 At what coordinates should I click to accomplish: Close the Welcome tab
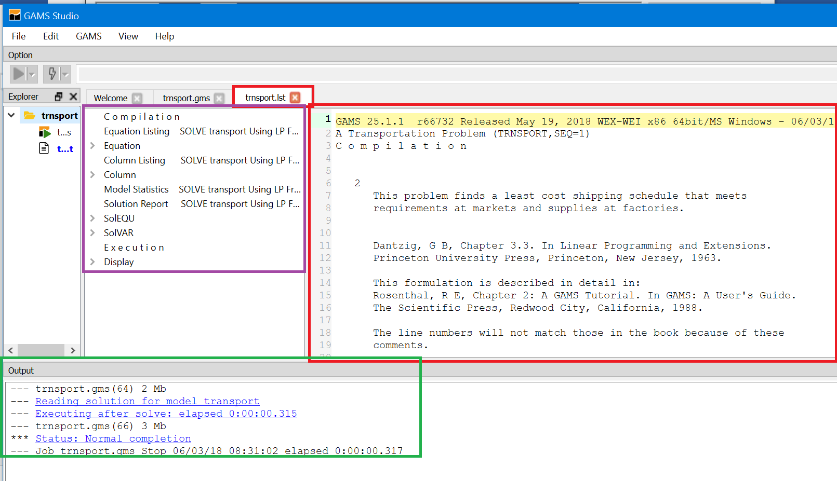coord(137,98)
